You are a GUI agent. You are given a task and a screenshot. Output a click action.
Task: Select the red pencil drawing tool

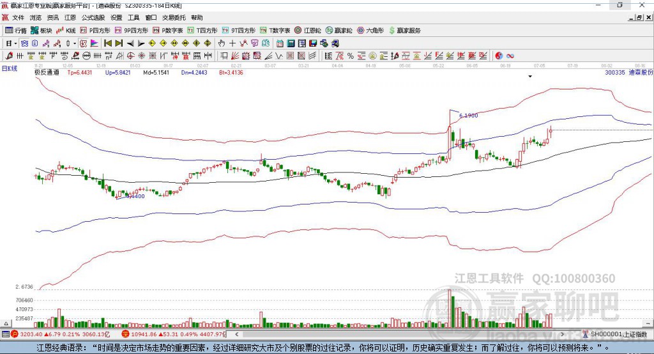(9, 56)
